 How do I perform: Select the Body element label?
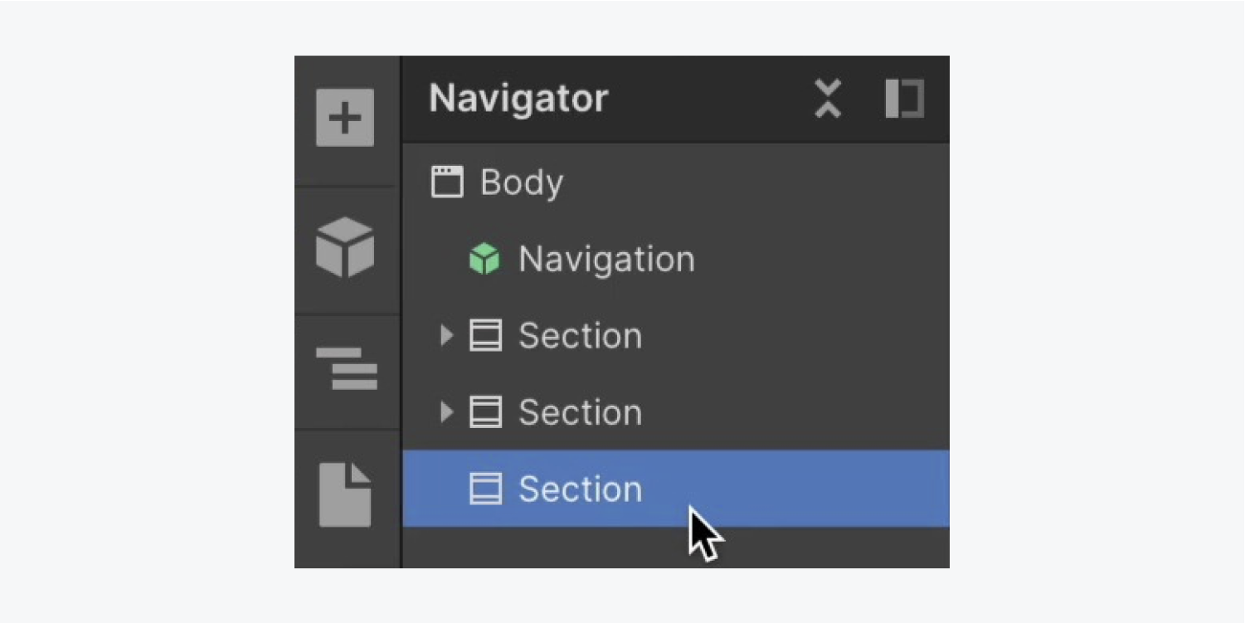(522, 183)
